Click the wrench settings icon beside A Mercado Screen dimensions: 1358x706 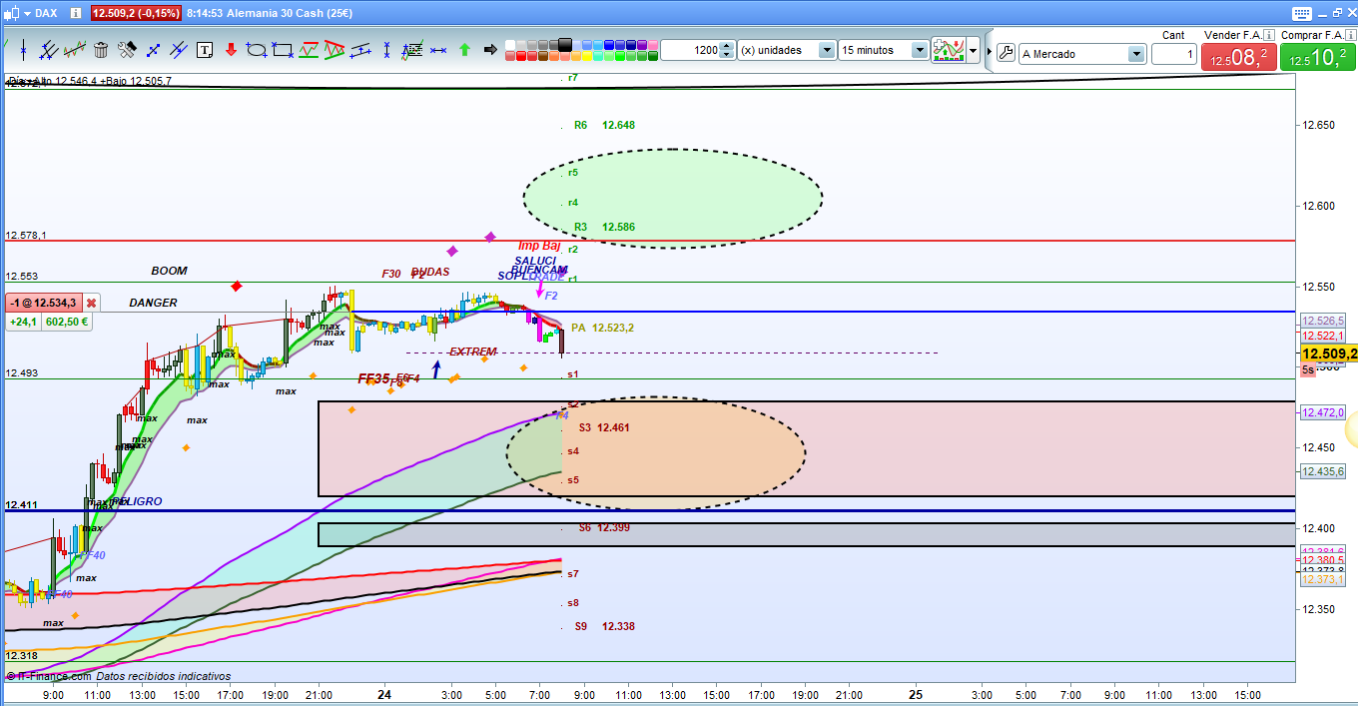click(x=1006, y=53)
